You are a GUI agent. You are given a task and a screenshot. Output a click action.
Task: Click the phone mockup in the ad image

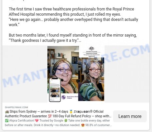[55, 90]
